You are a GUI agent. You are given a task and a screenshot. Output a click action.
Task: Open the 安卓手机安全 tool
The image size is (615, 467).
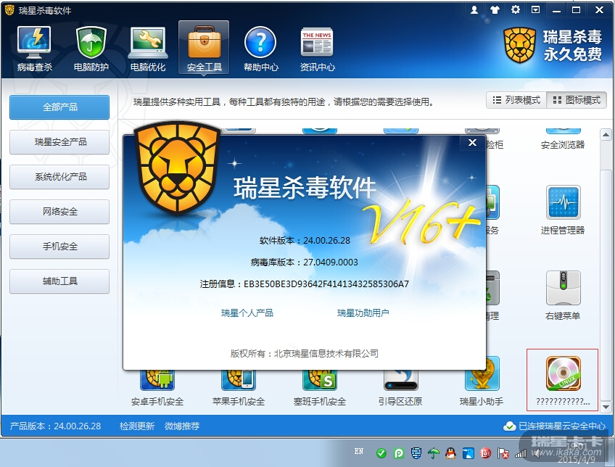coord(157,387)
